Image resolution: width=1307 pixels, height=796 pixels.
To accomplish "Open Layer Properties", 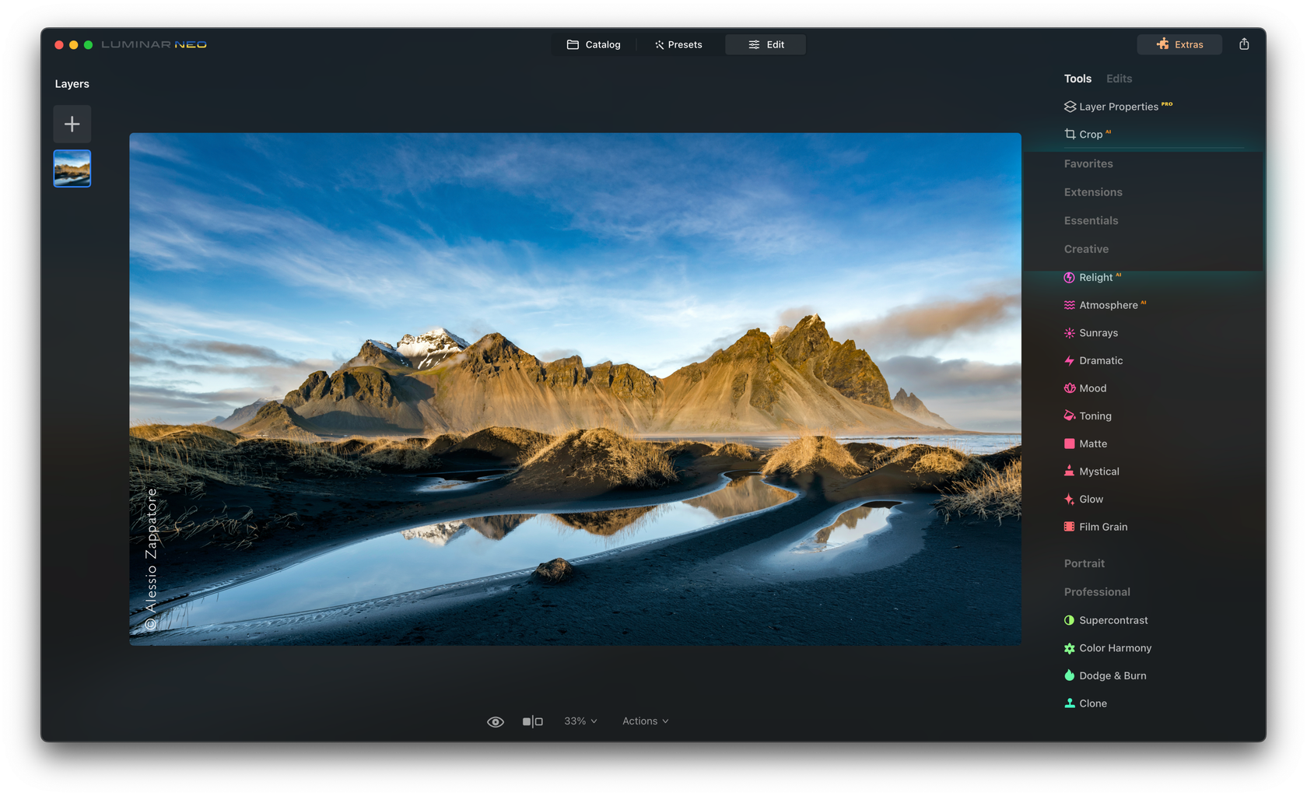I will pos(1118,106).
